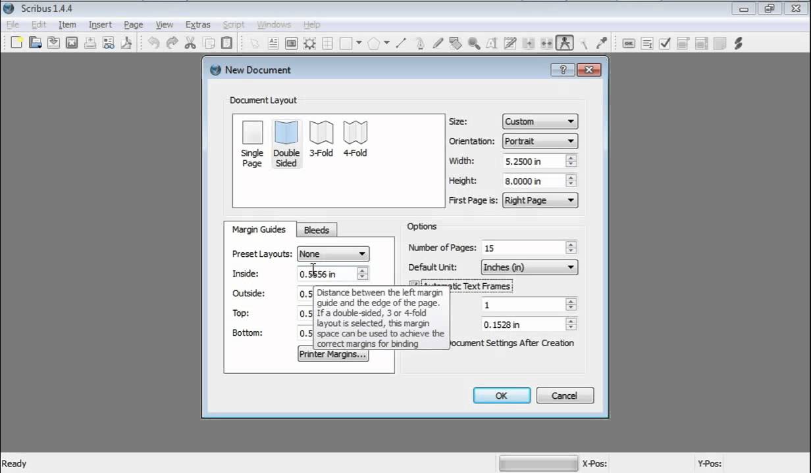Image resolution: width=811 pixels, height=473 pixels.
Task: Open the View menu
Action: 164,24
